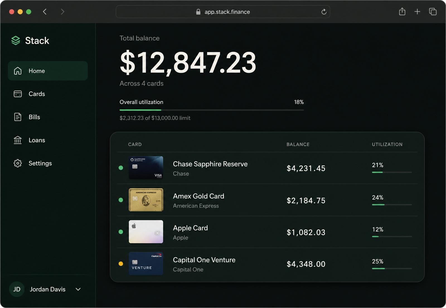Screen dimensions: 446x308
Task: Expand the Jordan Davis account chevron
Action: [x=78, y=289]
